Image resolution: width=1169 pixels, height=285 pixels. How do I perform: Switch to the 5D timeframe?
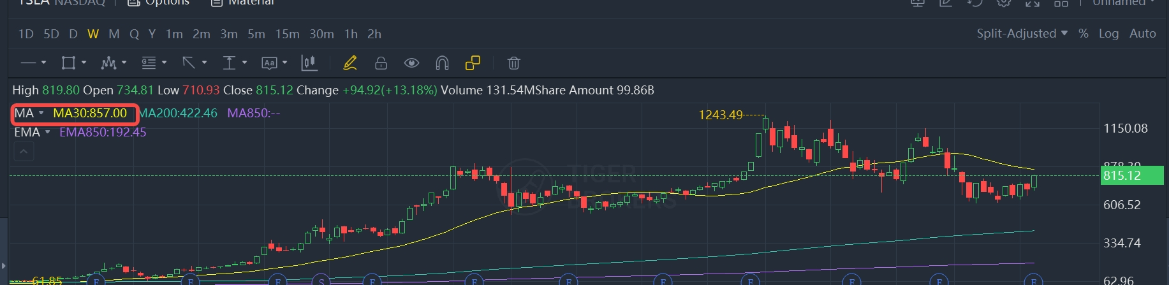(x=51, y=34)
